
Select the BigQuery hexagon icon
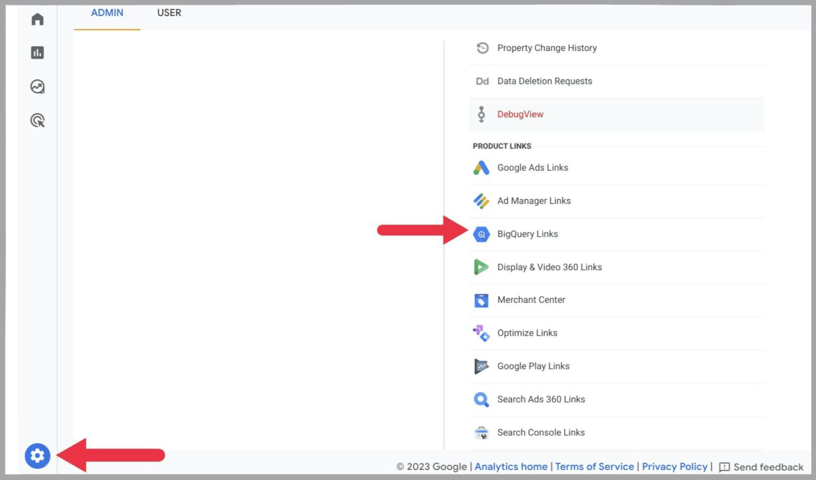[481, 234]
